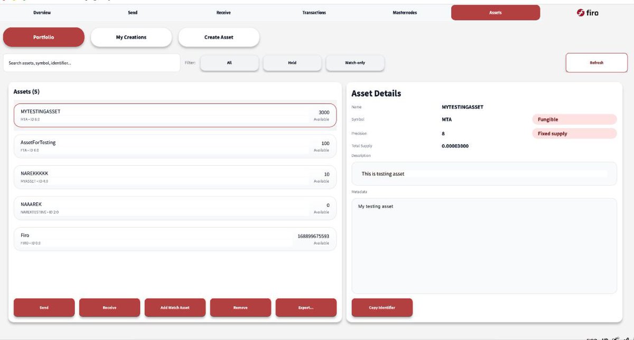Screen dimensions: 634x340
Task: Open the Overview tab
Action: (42, 13)
